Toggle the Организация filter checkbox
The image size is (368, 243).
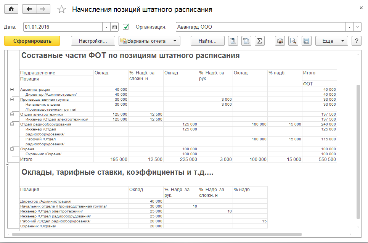coord(126,27)
